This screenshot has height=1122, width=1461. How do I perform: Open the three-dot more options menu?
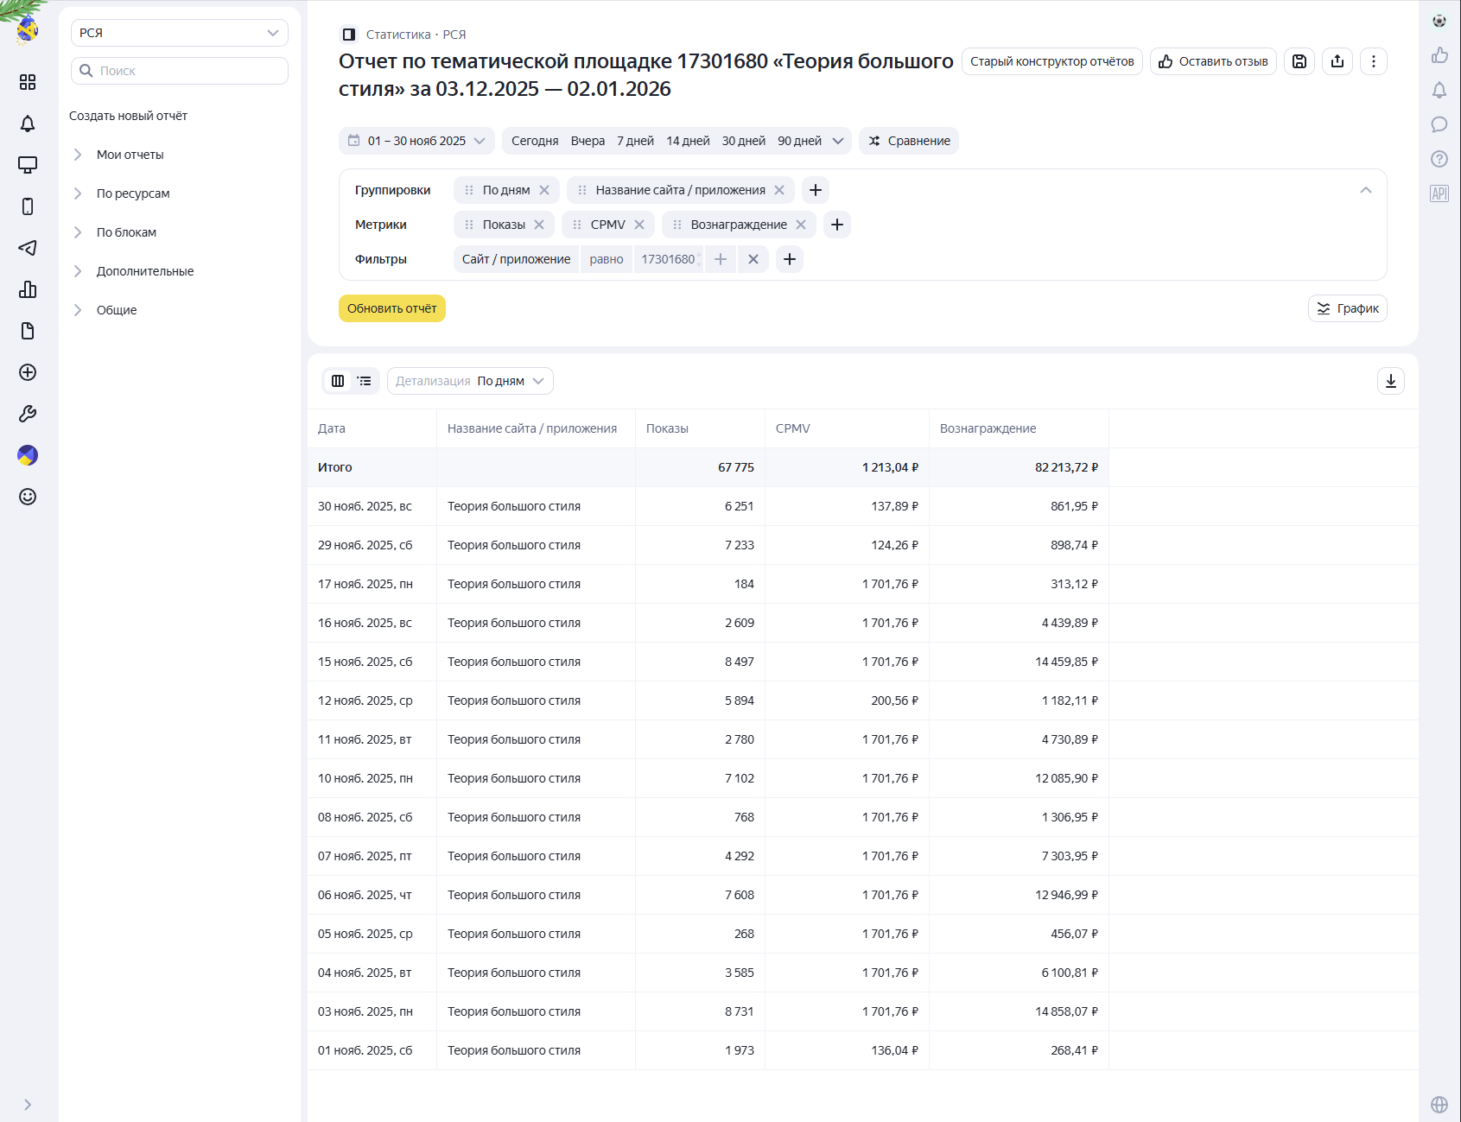pyautogui.click(x=1374, y=61)
